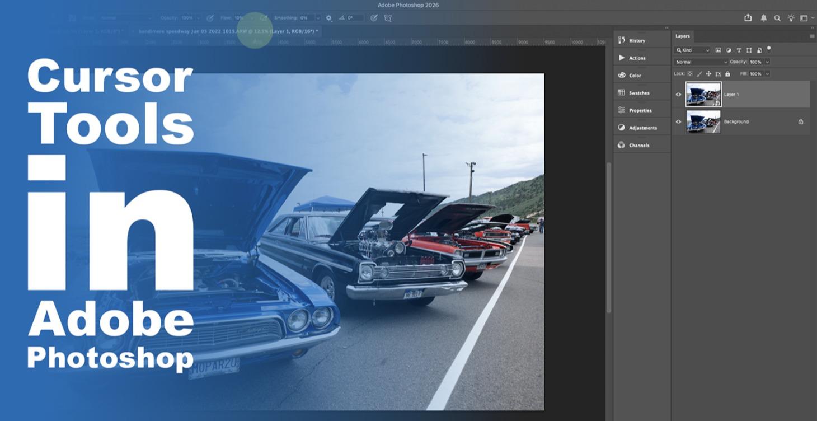
Task: Filter layers by smart objects
Action: click(759, 50)
